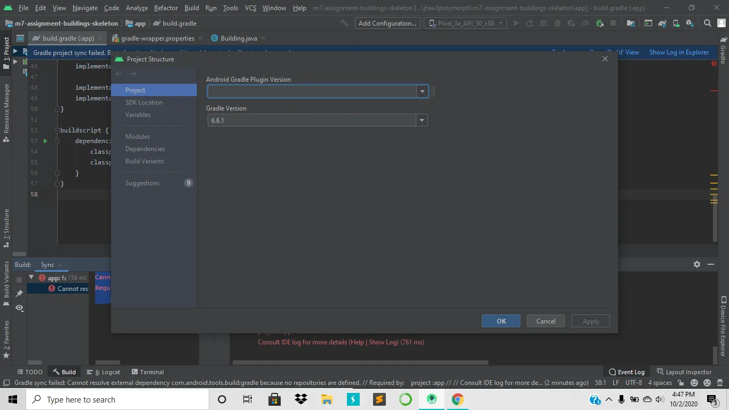Image resolution: width=729 pixels, height=410 pixels.
Task: Click the tool windows toggle in status bar corner
Action: [6, 383]
